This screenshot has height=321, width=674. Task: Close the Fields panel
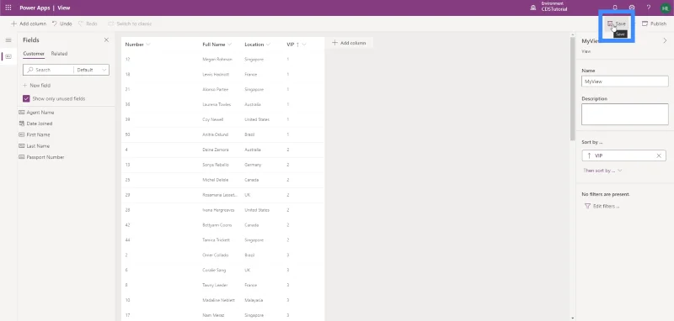106,39
